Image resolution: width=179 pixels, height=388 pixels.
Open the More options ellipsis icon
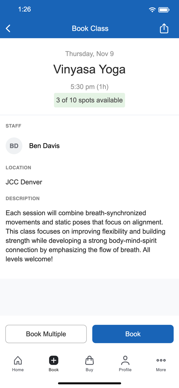[x=161, y=360]
